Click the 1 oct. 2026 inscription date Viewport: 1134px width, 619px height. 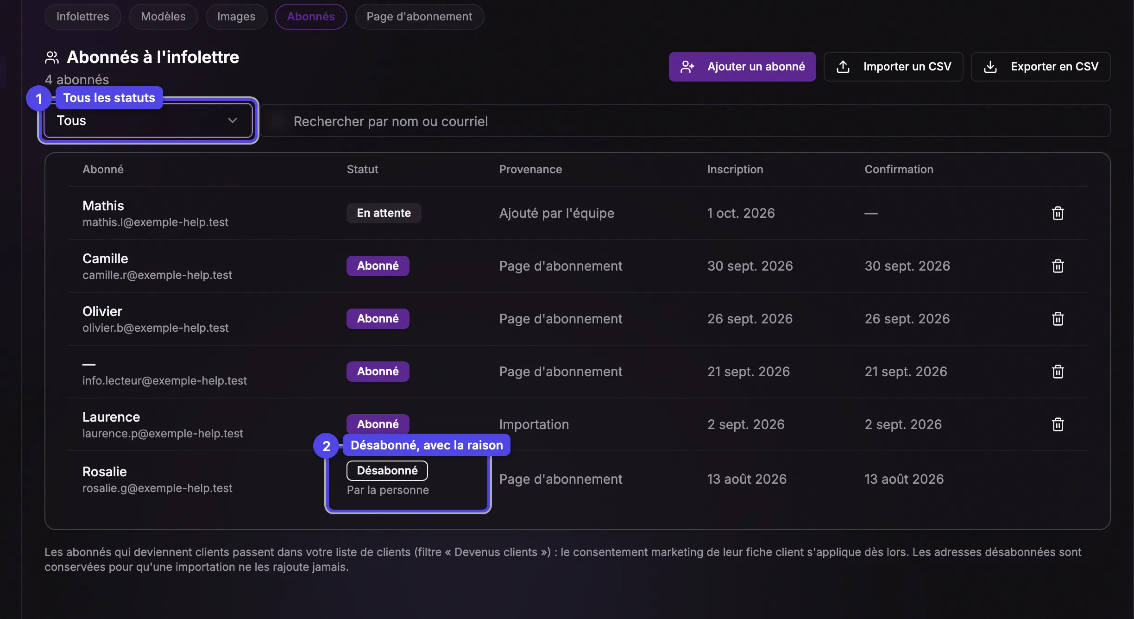click(x=741, y=213)
